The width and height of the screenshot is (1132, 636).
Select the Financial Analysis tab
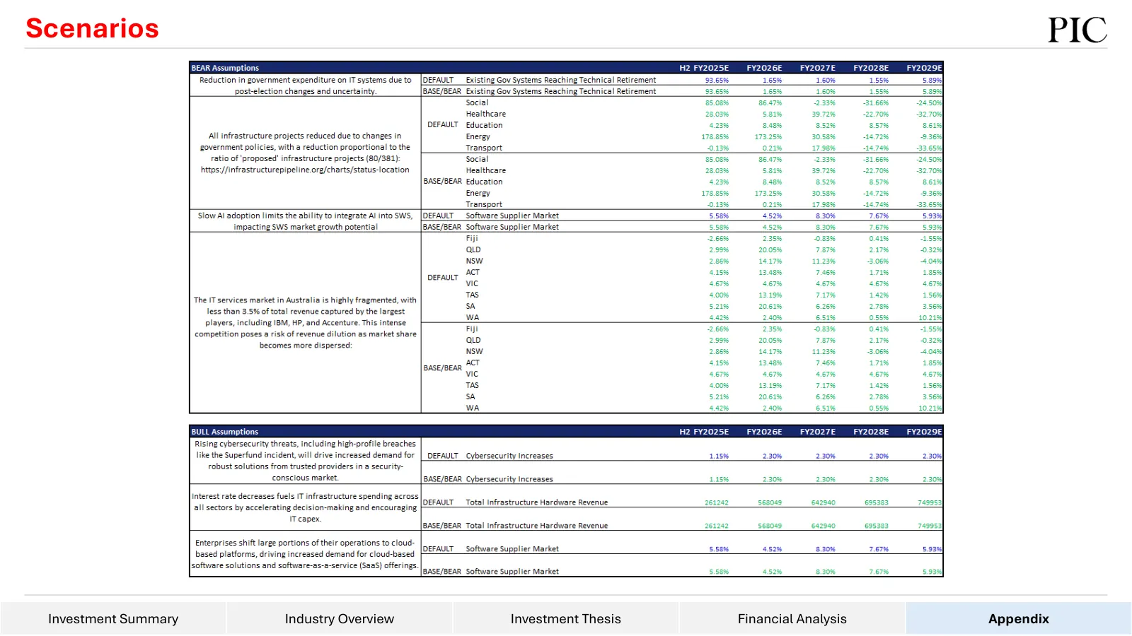click(792, 618)
